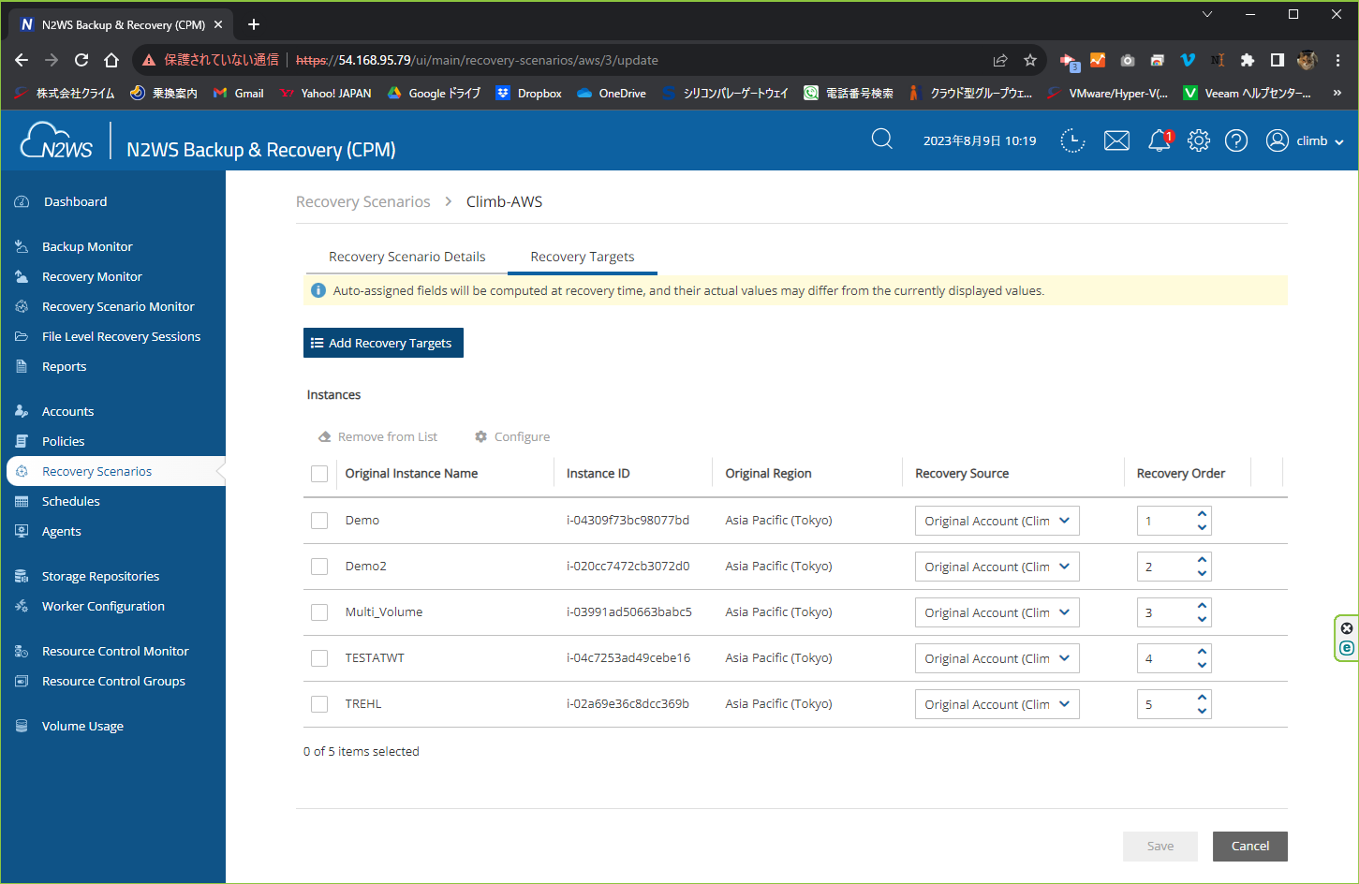Click the Configure button
Image resolution: width=1359 pixels, height=884 pixels.
pos(512,436)
